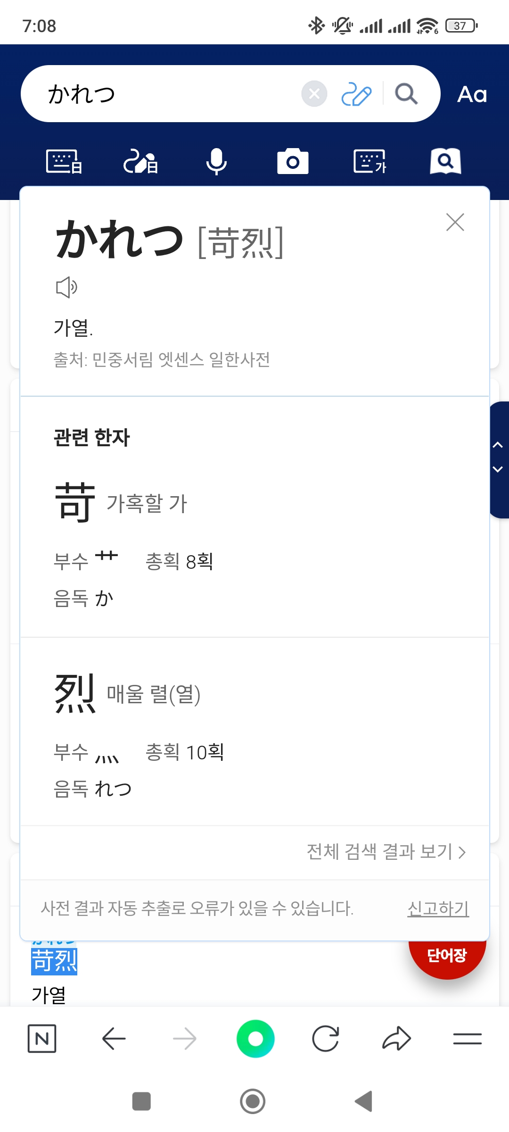
Task: Tap 신고하기 report link
Action: click(438, 908)
